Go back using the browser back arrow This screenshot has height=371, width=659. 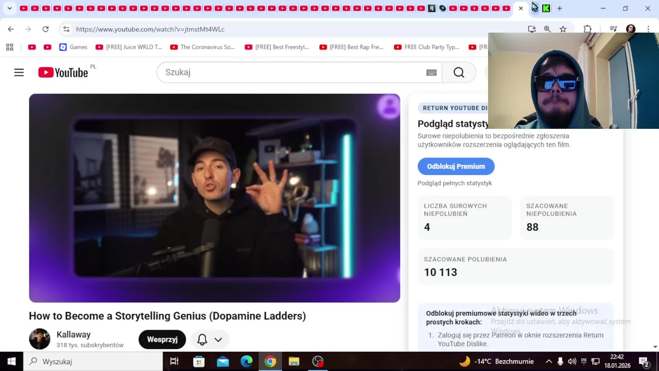[11, 29]
